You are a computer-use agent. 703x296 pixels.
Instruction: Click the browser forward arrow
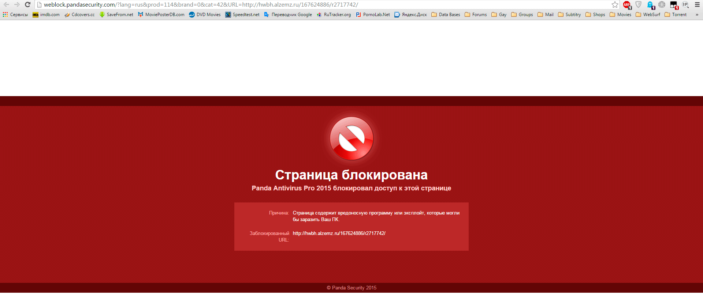click(17, 5)
